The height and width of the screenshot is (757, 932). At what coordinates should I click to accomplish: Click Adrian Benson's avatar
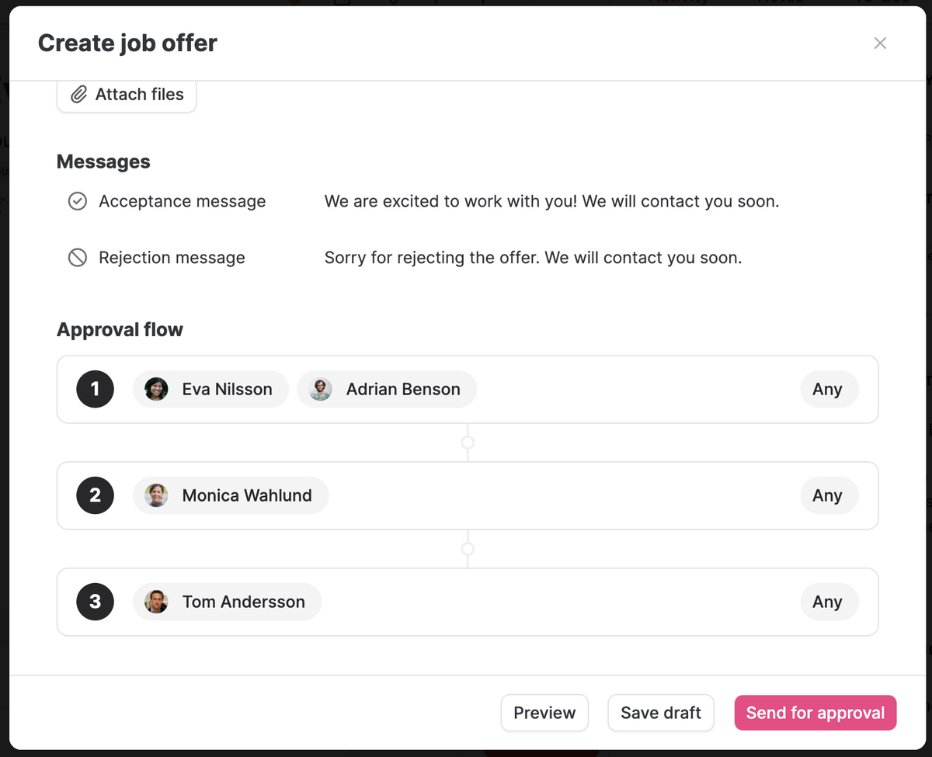(x=321, y=389)
